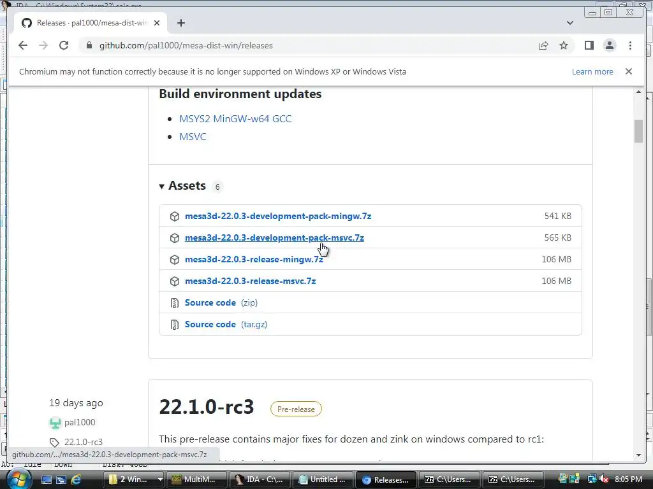Click pal1000 avatar image

tap(55, 423)
